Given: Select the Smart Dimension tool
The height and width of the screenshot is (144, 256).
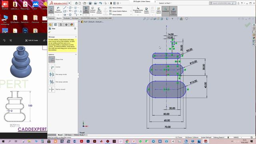Looking at the screenshot, I should [58, 10].
